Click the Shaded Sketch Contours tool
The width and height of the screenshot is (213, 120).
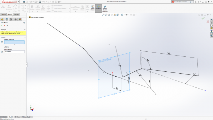coord(105,9)
